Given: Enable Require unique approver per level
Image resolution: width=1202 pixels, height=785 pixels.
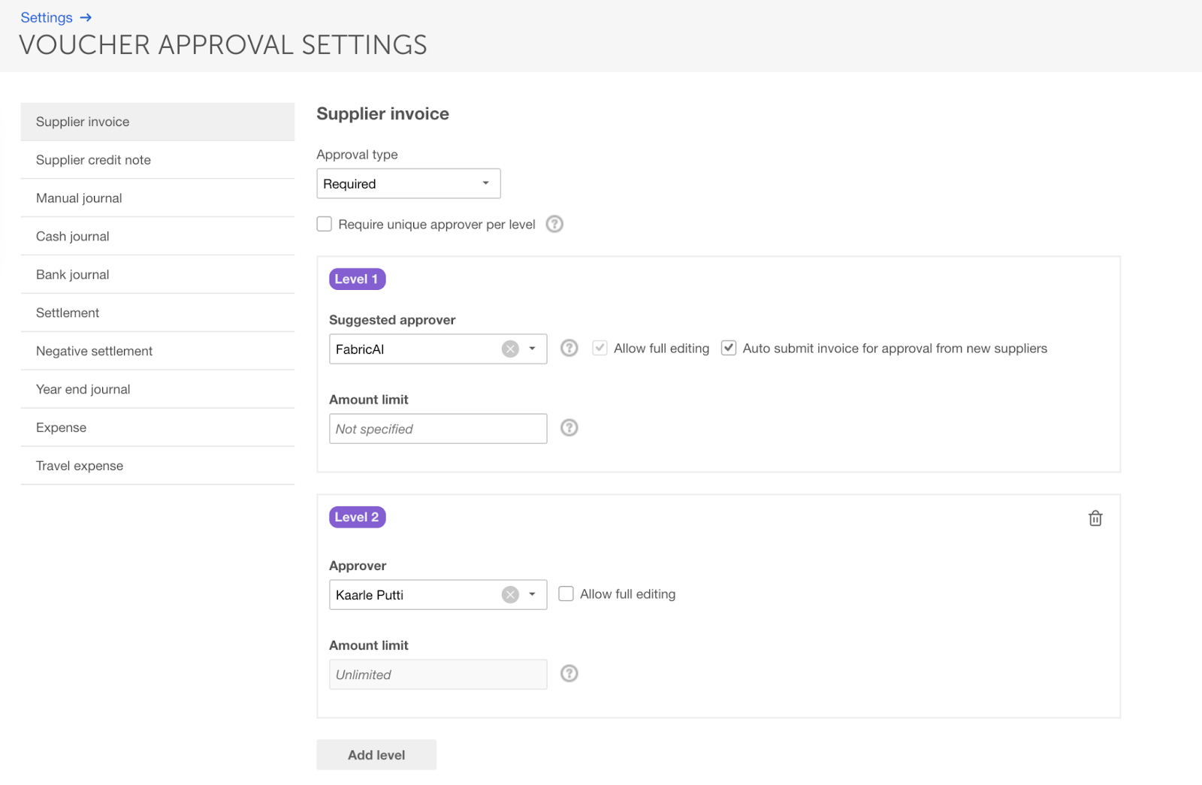Looking at the screenshot, I should click(x=325, y=224).
